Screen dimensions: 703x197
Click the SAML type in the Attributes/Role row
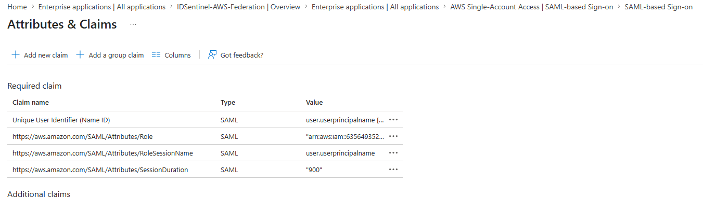tap(229, 136)
